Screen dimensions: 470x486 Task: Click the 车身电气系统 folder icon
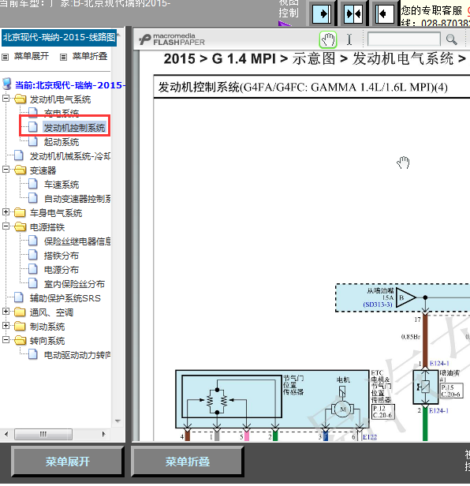tap(21, 212)
